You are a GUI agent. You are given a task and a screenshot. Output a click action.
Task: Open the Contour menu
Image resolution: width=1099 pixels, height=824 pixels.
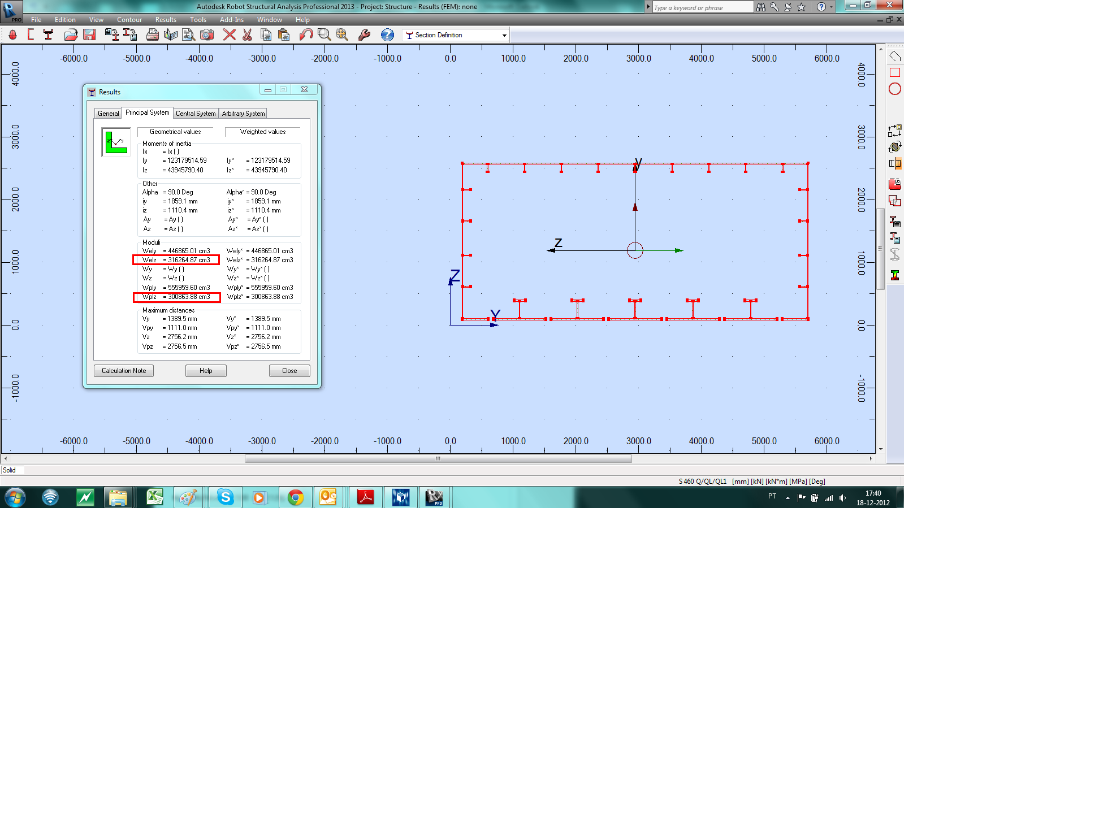coord(129,20)
